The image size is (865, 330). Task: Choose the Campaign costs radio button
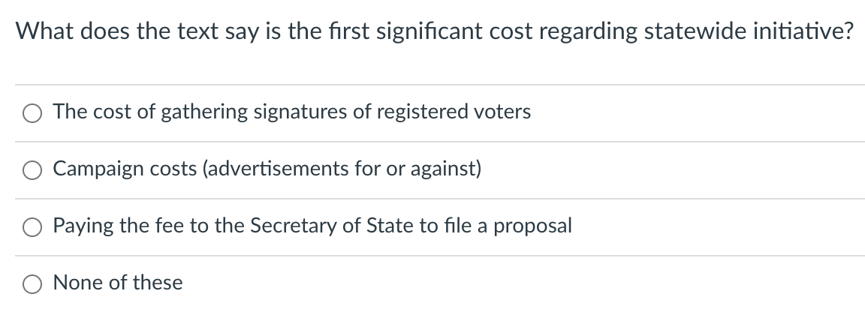coord(32,170)
